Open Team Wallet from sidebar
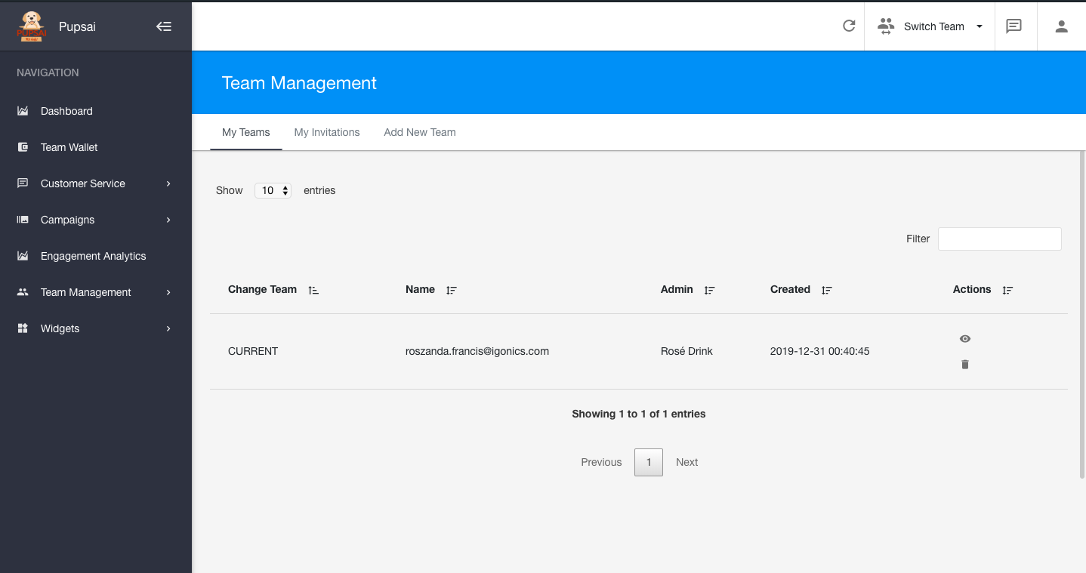Image resolution: width=1086 pixels, height=573 pixels. click(x=69, y=147)
